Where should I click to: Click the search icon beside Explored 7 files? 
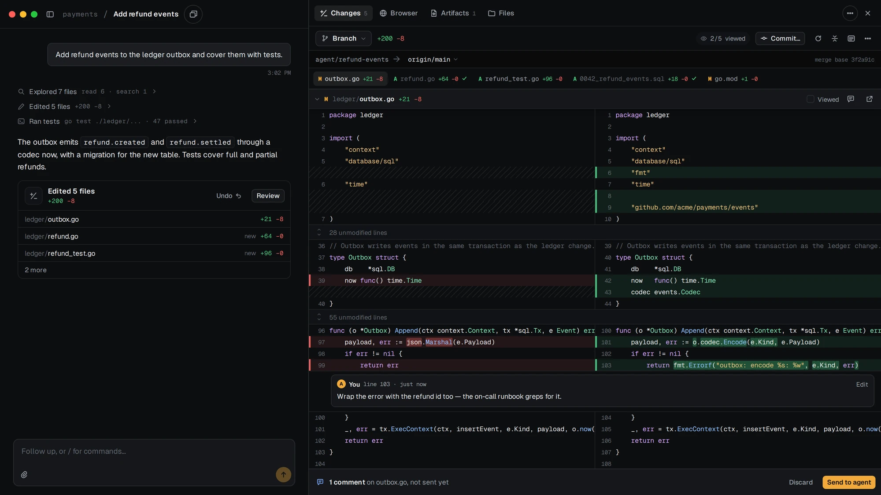click(21, 92)
